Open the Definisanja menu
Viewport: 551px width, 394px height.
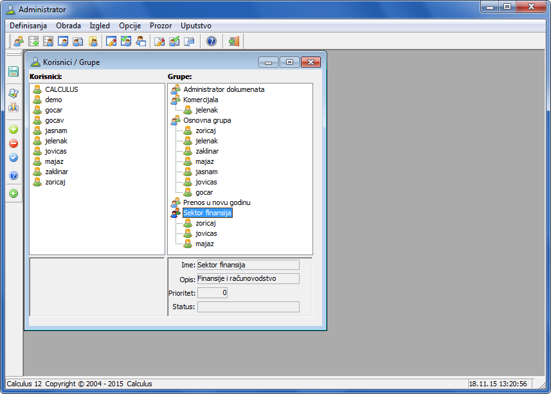(28, 26)
